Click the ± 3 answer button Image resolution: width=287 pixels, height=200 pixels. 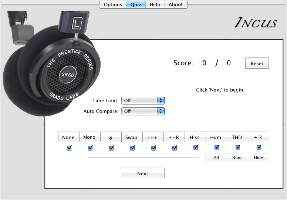(x=259, y=137)
